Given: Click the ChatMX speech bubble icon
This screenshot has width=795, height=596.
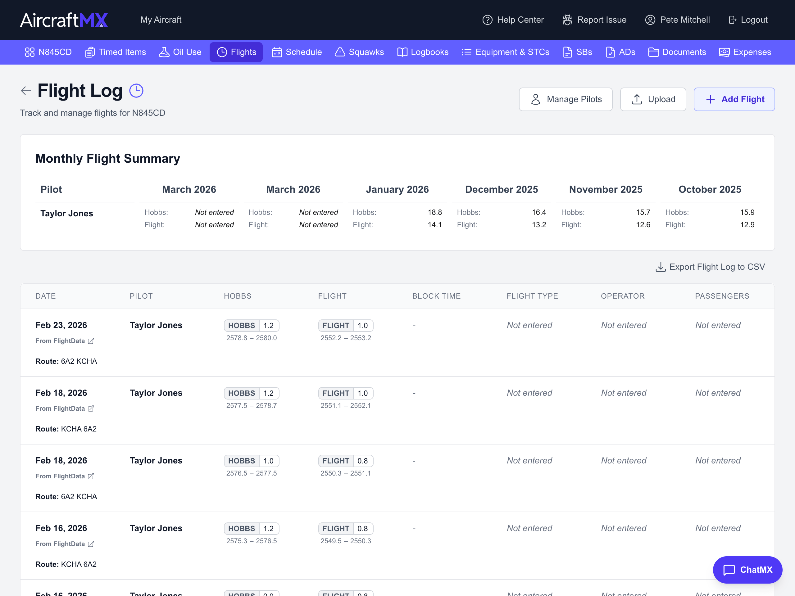Looking at the screenshot, I should tap(729, 570).
